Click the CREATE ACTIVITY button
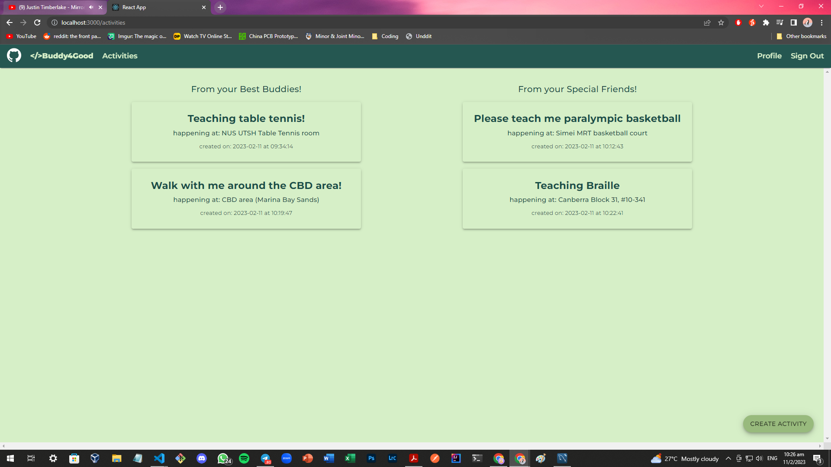Image resolution: width=831 pixels, height=467 pixels. pyautogui.click(x=778, y=424)
